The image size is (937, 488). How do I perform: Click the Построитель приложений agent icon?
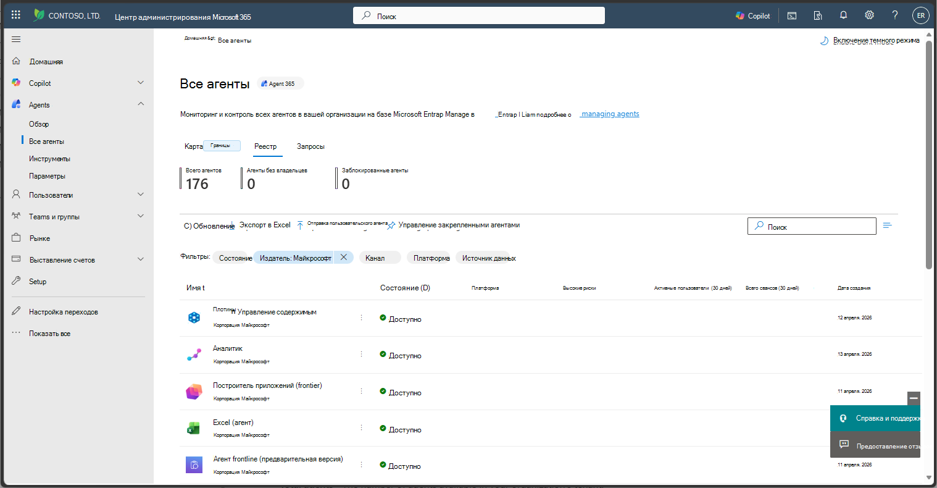pos(194,392)
